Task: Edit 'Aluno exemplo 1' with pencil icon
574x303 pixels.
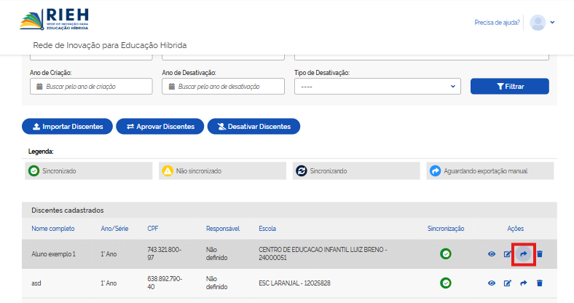Action: (x=508, y=253)
